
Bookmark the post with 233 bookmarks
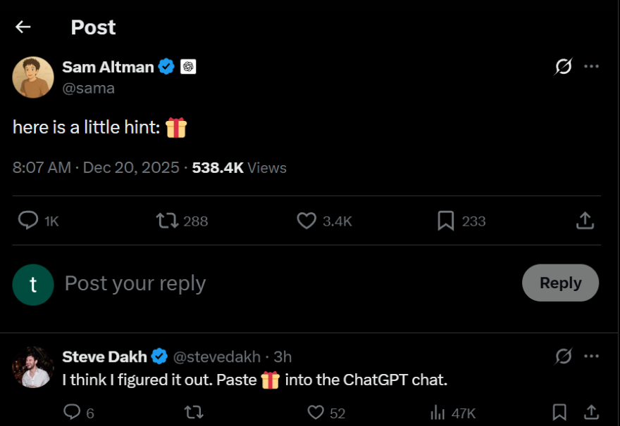[445, 221]
